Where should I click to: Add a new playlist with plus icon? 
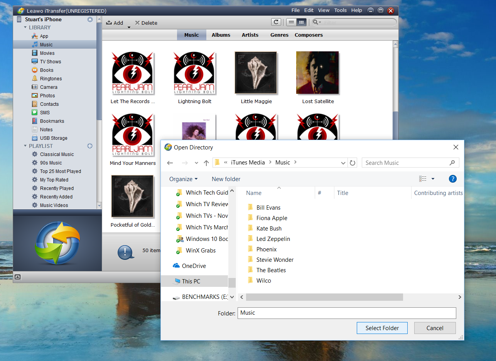[x=90, y=146]
